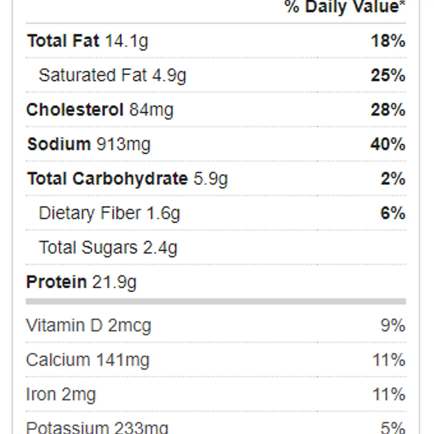Click the thick gray divider bar
434x434 pixels.
[216, 301]
